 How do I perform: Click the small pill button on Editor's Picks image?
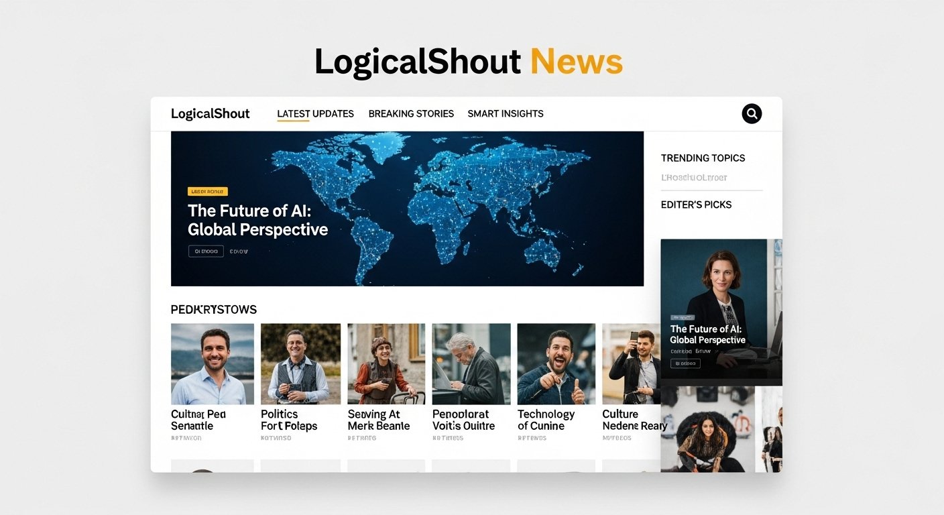[x=686, y=363]
